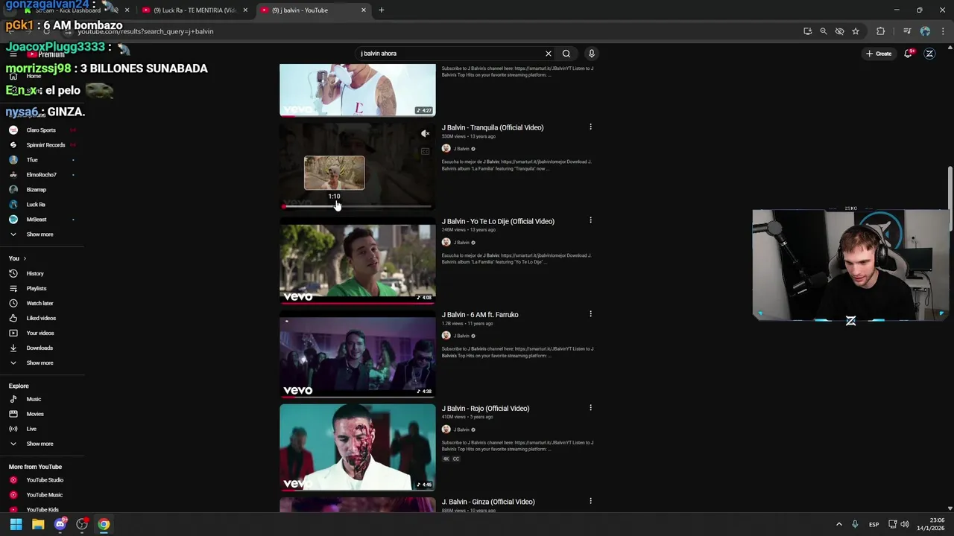Open options menu for Rojo video
This screenshot has width=954, height=536.
(x=590, y=408)
